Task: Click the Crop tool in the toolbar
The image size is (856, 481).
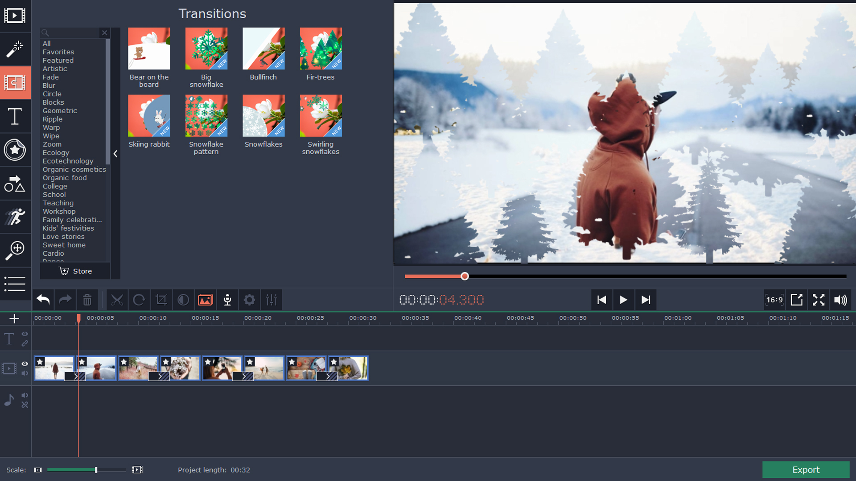Action: 161,300
